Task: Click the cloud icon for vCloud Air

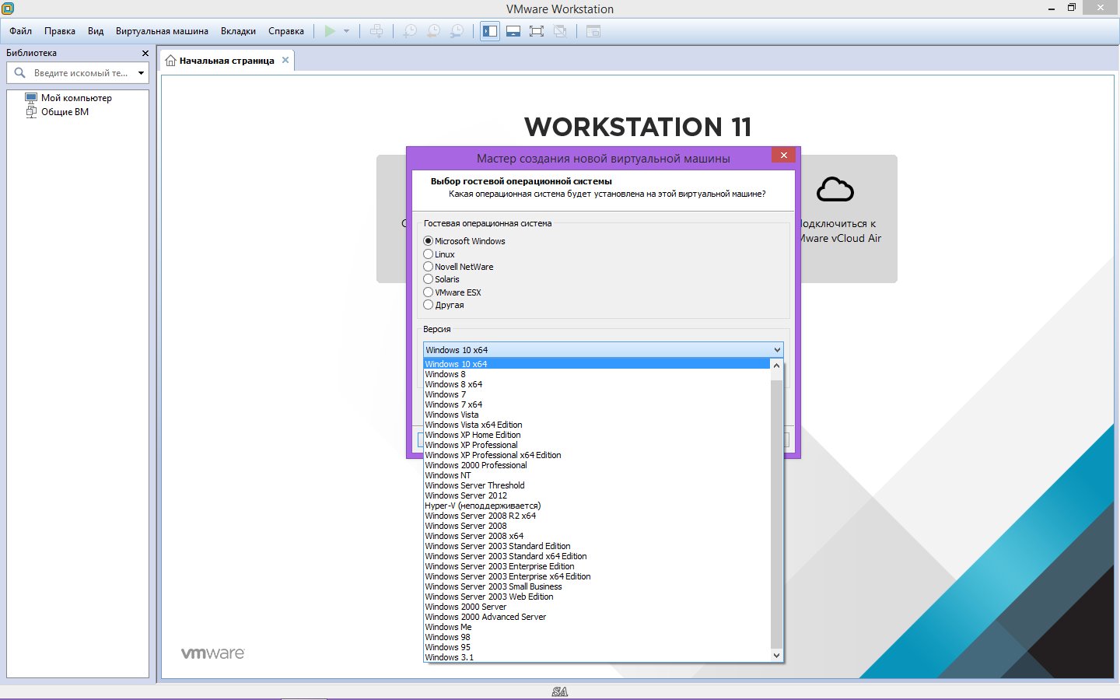Action: (x=835, y=189)
